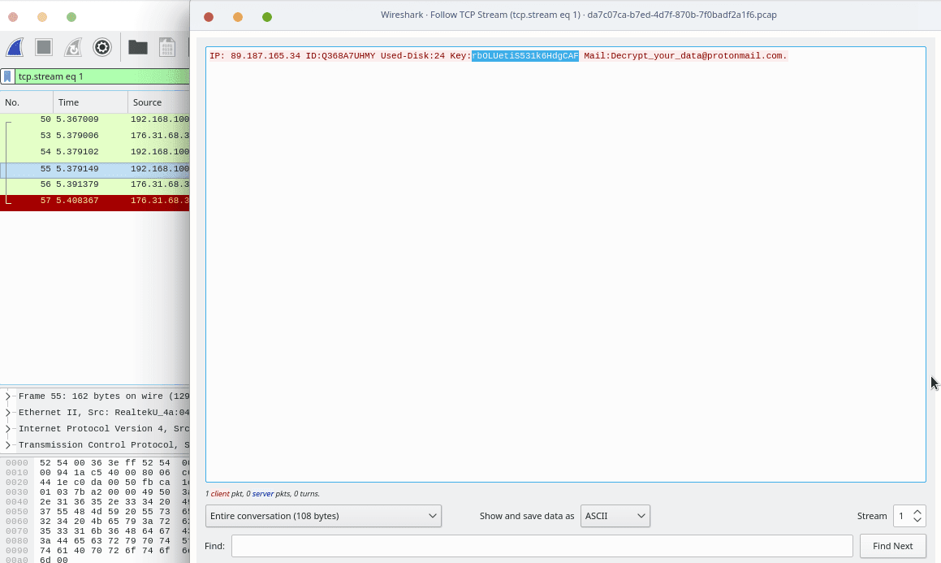Select packet 56 at time 5.391379
This screenshot has height=563, width=941.
click(x=95, y=184)
